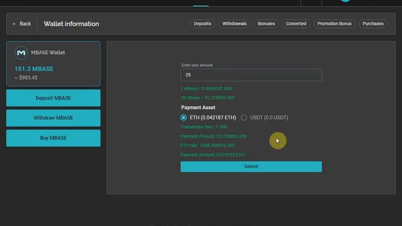Click the Payment Amount in USD line

(x=214, y=136)
